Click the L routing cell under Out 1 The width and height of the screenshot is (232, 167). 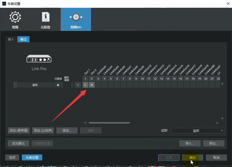click(x=85, y=85)
